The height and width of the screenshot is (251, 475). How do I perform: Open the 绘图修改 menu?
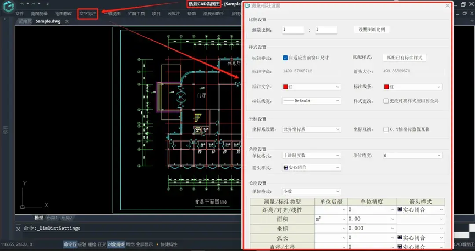click(x=64, y=14)
